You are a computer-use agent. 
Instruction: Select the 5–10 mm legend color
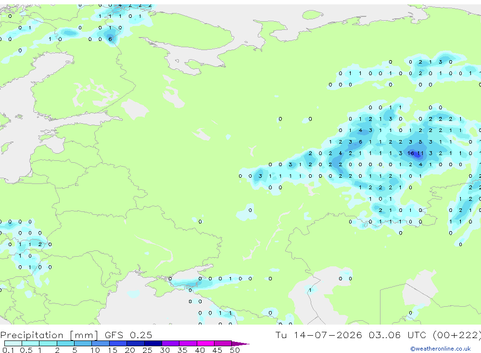(83, 343)
